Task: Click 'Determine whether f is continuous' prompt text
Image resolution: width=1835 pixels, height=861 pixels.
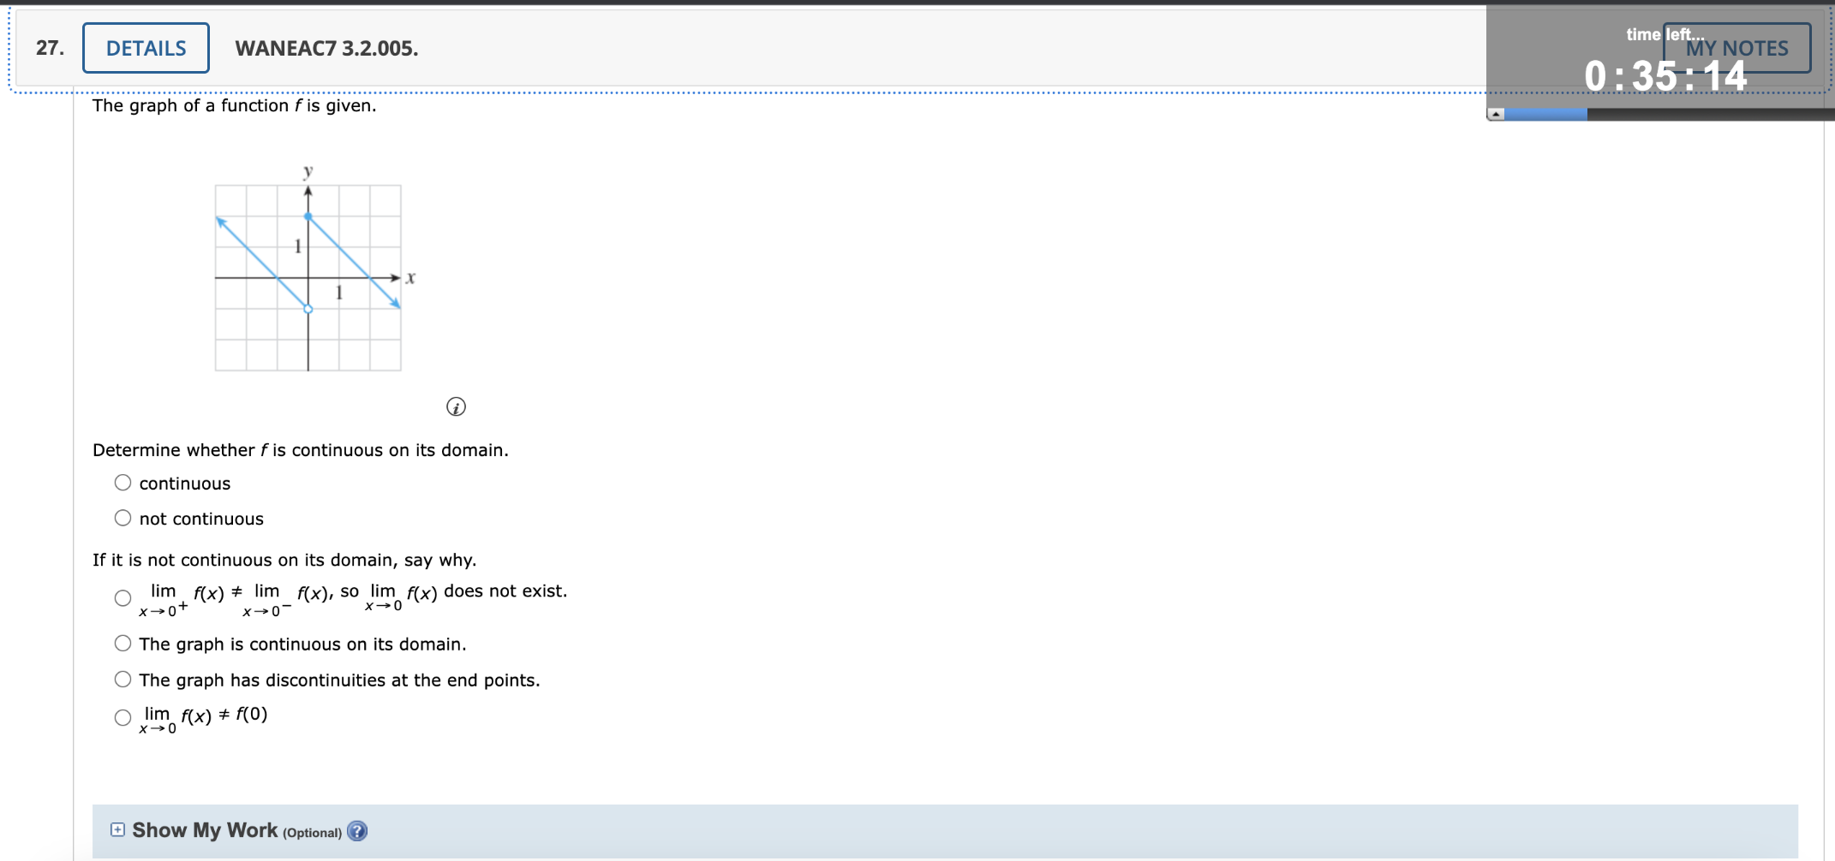Action: [x=301, y=450]
